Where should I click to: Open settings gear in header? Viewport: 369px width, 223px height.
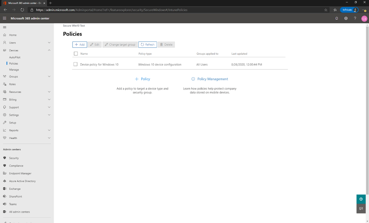(x=346, y=18)
